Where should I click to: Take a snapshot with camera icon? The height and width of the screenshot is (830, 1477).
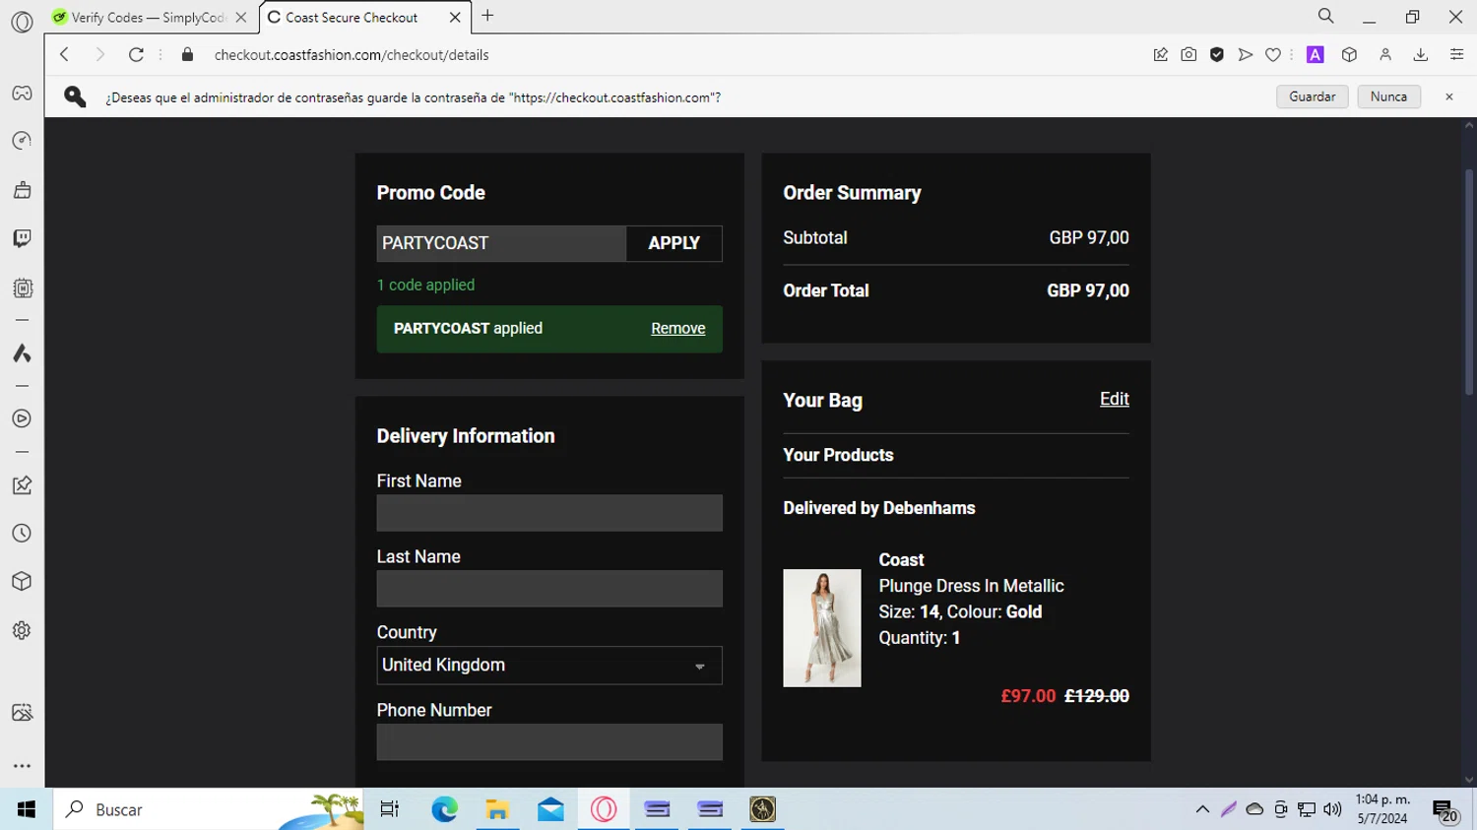[1188, 55]
